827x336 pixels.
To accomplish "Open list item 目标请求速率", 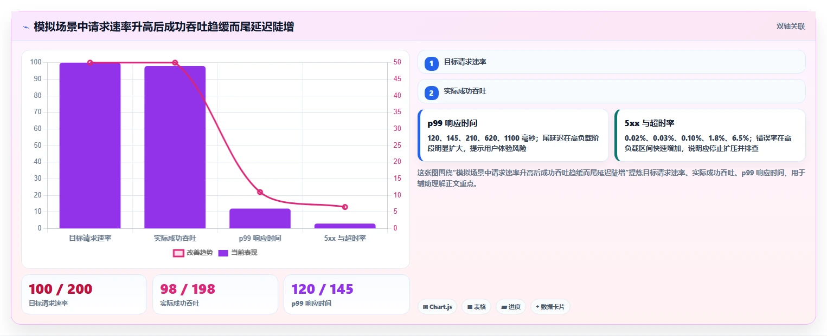I will coord(612,62).
